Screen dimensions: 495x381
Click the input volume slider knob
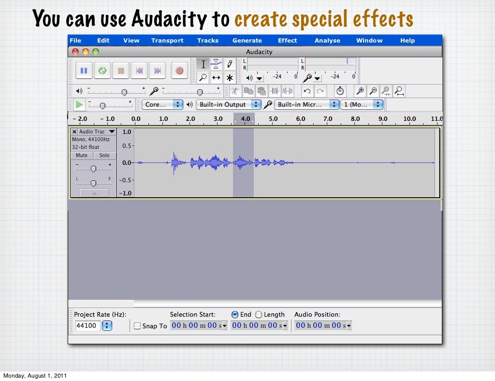click(200, 92)
